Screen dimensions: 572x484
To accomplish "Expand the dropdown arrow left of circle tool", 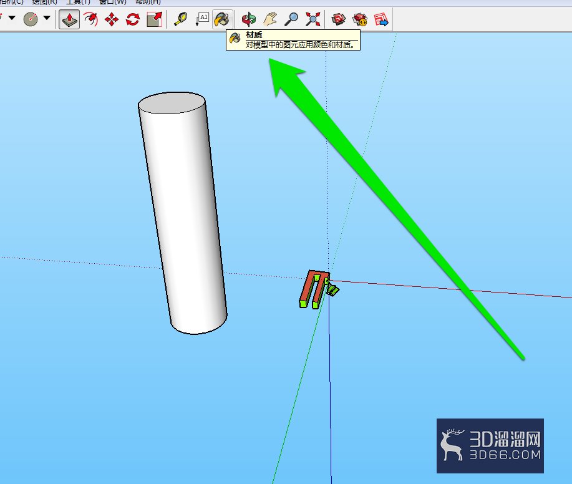I will [x=12, y=17].
